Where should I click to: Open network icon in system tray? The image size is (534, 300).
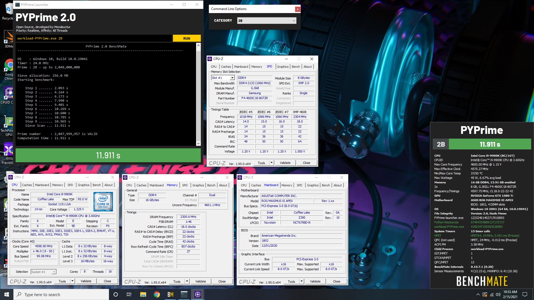click(x=491, y=294)
